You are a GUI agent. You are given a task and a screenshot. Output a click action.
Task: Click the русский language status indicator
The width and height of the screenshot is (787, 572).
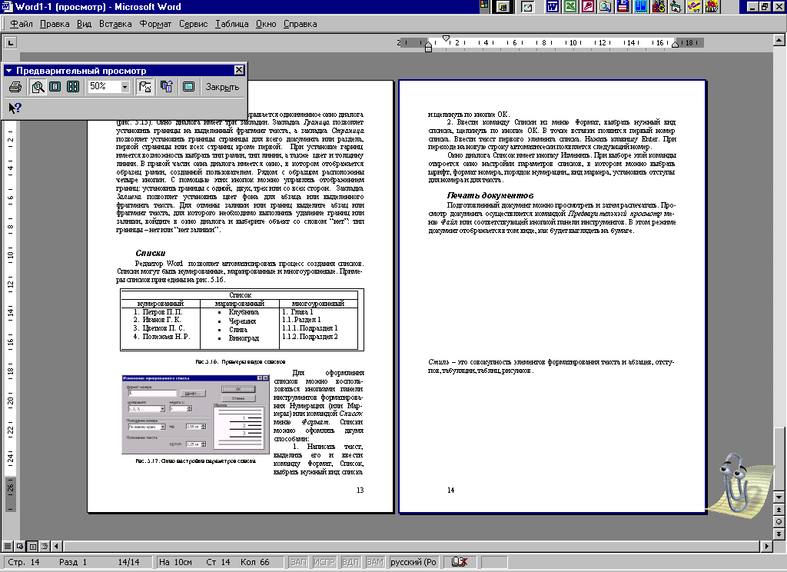[x=413, y=562]
